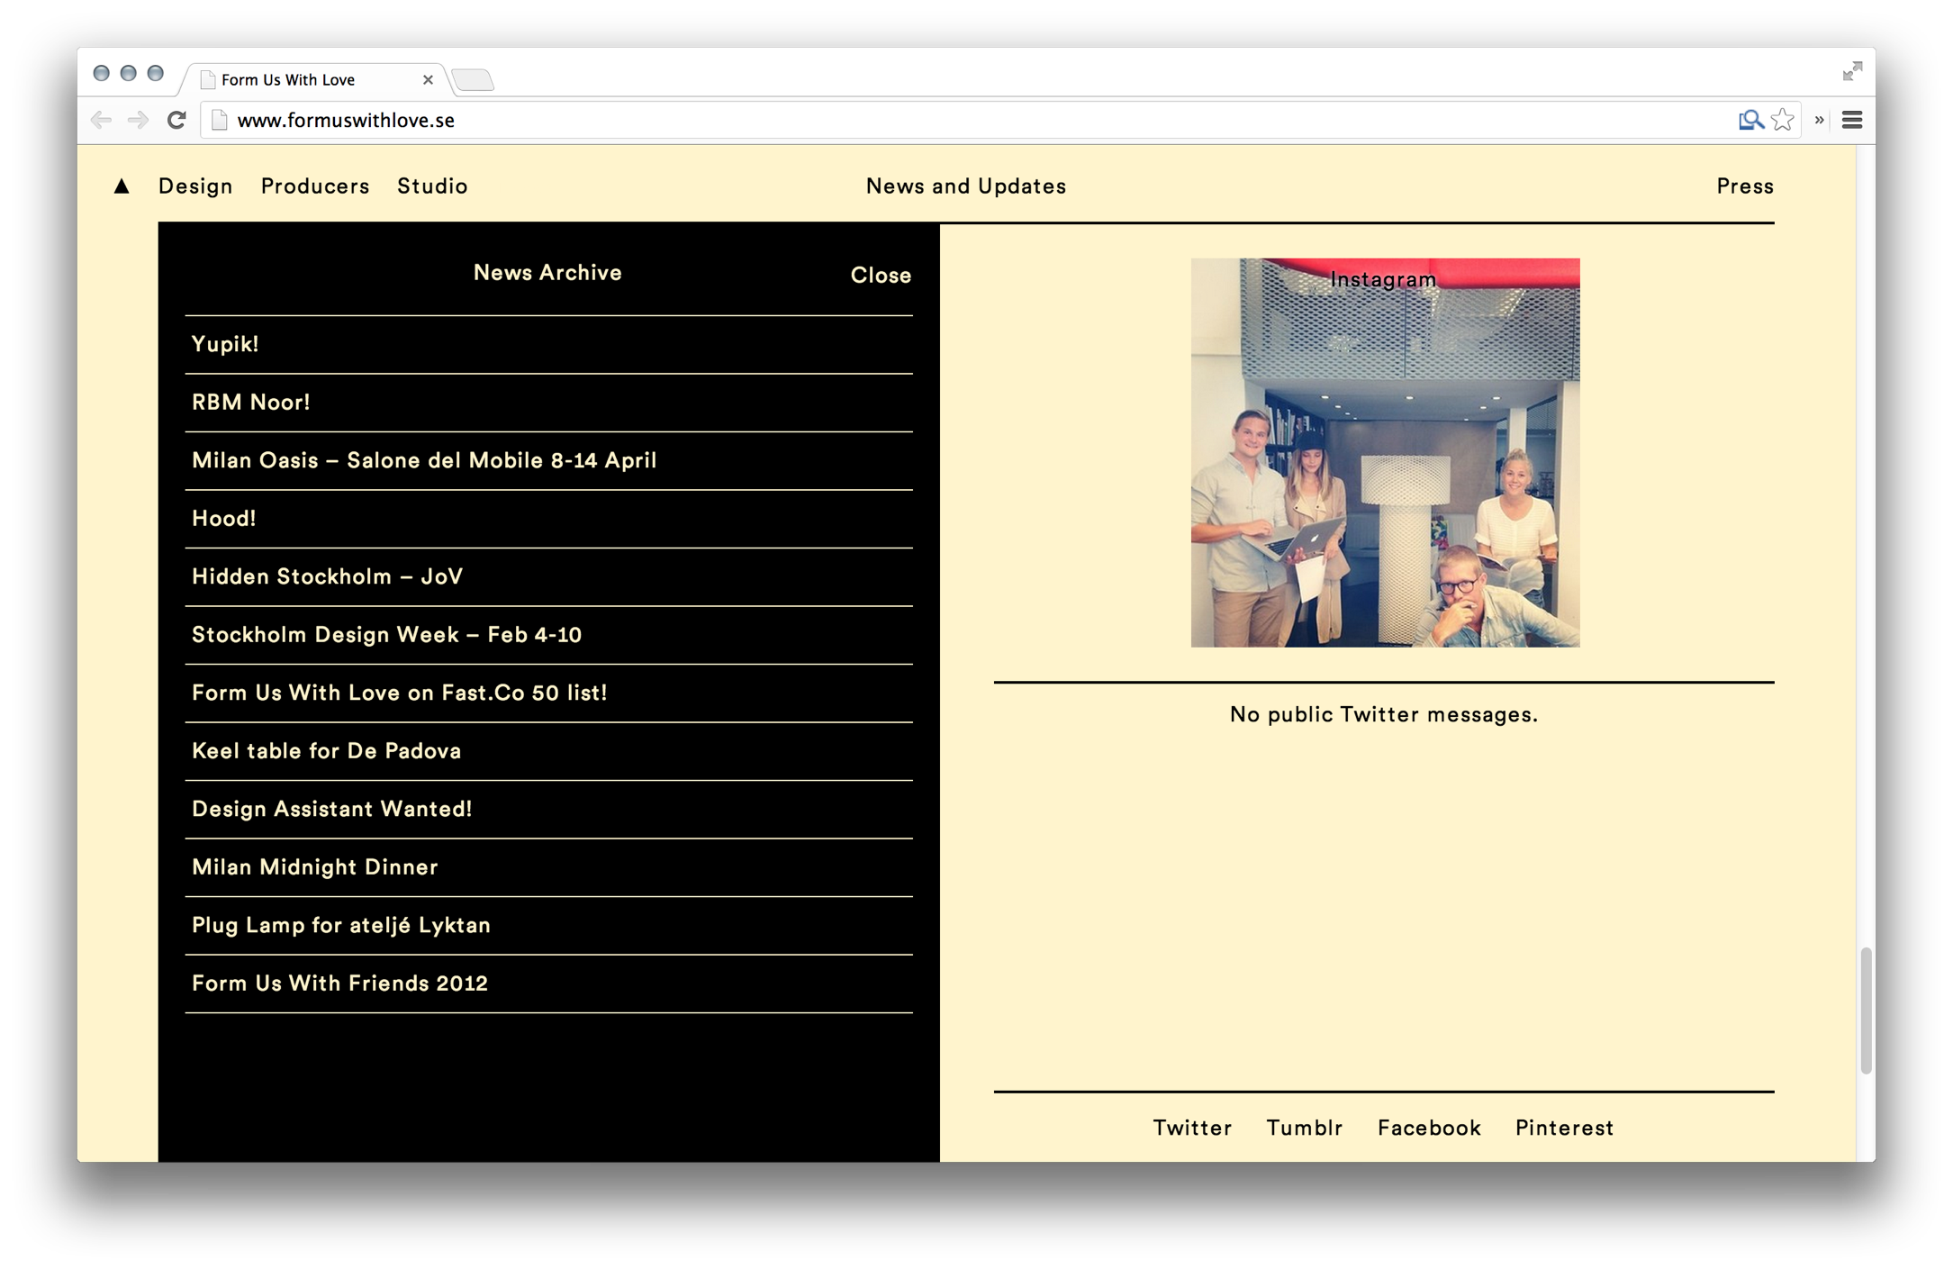Close the Form Us With Love tab
Image resolution: width=1953 pixels, height=1269 pixels.
tap(428, 80)
